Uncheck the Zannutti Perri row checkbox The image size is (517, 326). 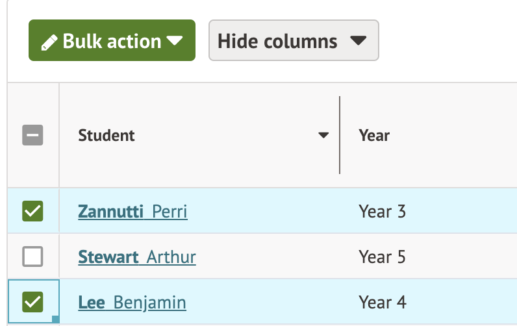point(32,211)
